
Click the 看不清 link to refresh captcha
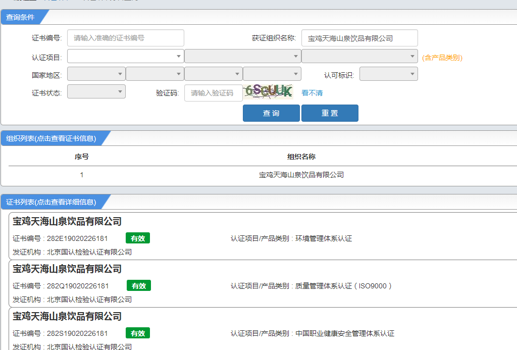(x=312, y=93)
